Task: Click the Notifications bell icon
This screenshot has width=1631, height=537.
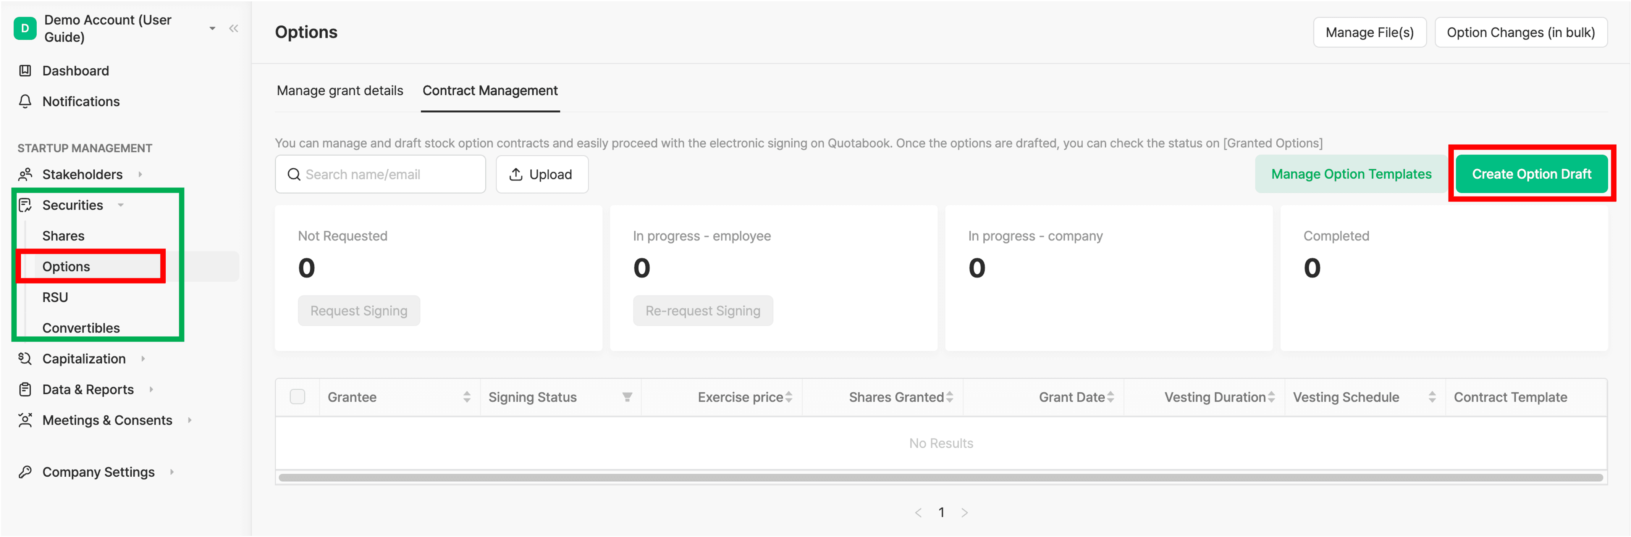Action: click(25, 101)
